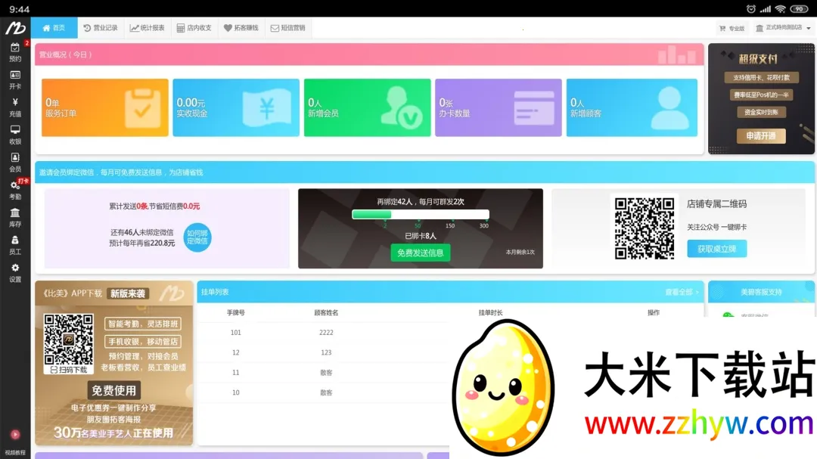Open the 充值 recharge icon

pos(15,108)
